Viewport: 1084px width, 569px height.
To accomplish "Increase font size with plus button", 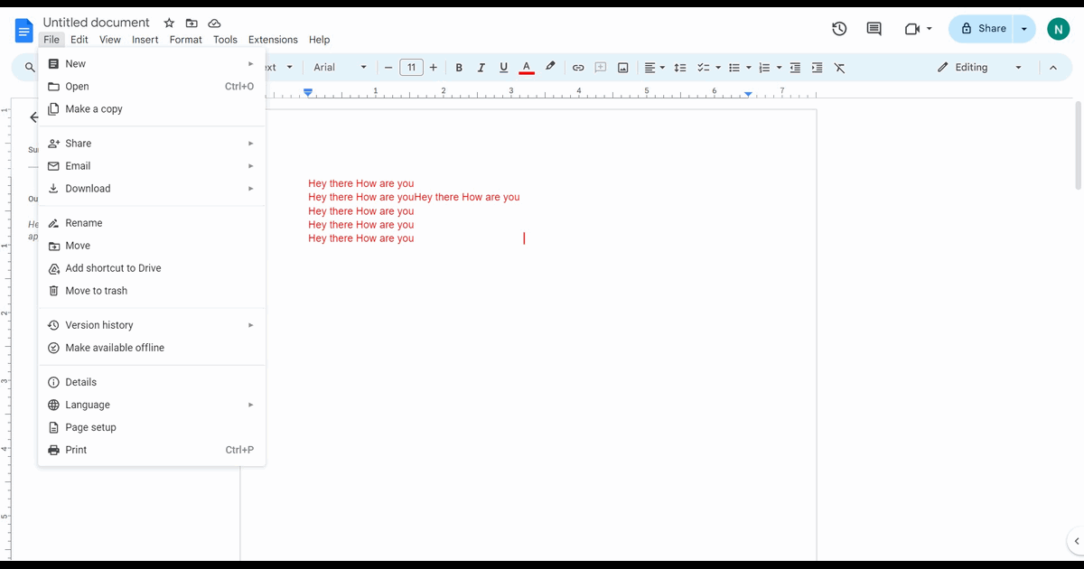I will 434,68.
